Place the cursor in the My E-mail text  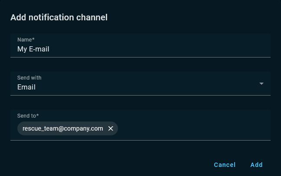pos(33,49)
